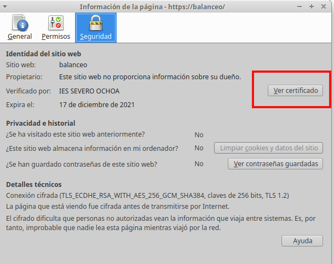Click the verifier text IES SEVERO OCHOA
Viewport: 334px width, 264px height.
pos(89,91)
